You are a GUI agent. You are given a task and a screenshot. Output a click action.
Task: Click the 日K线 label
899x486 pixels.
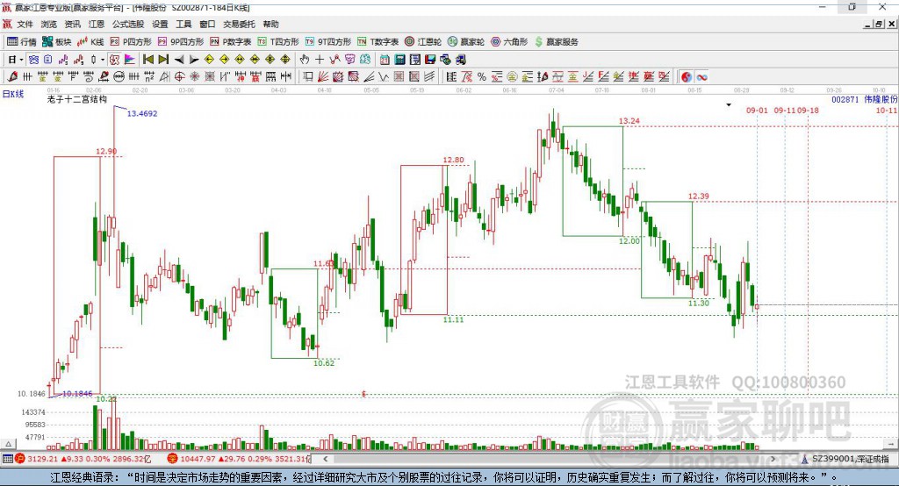13,94
